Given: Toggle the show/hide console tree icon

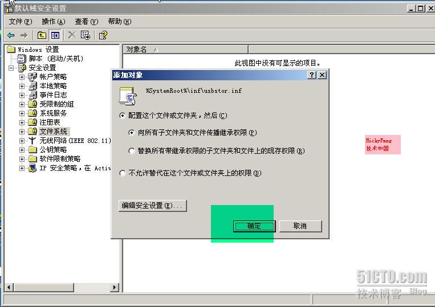Looking at the screenshot, I should (55, 35).
